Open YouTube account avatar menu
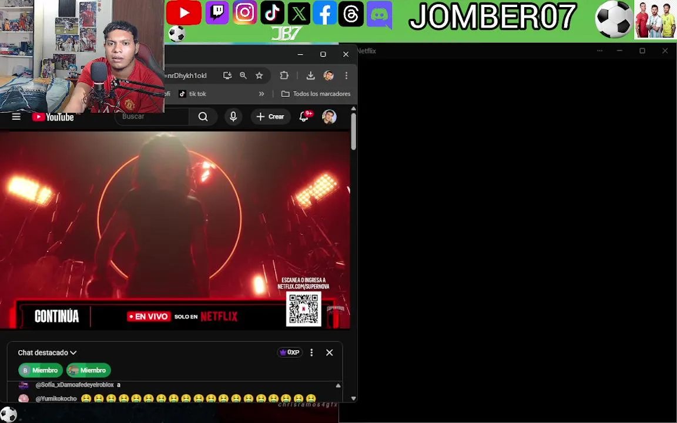677x423 pixels. [x=329, y=117]
